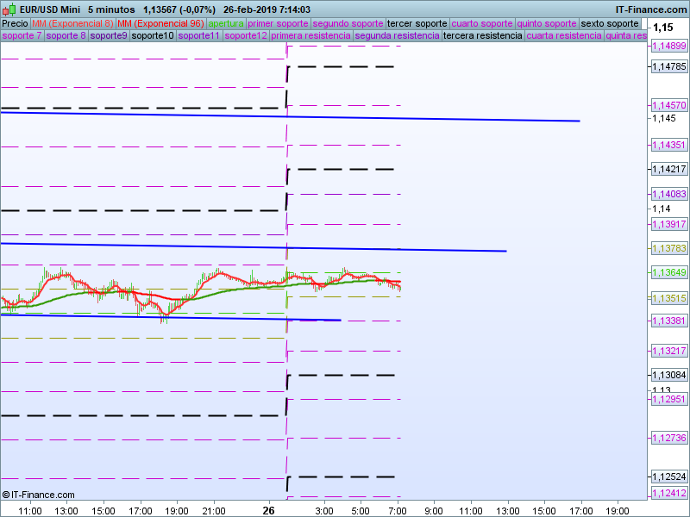This screenshot has height=517, width=690.
Task: Click the 1,12524 black price label
Action: pyautogui.click(x=668, y=477)
